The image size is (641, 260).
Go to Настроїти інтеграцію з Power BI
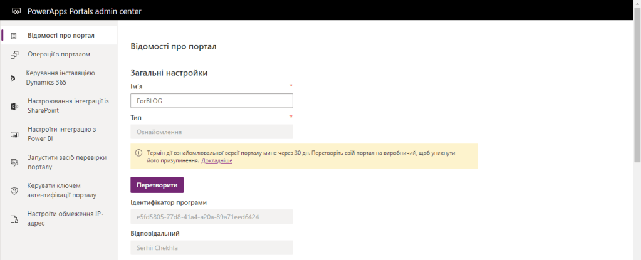(x=62, y=134)
